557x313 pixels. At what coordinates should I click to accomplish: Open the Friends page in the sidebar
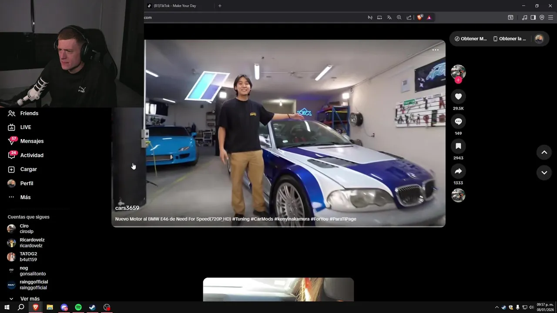pos(23,113)
